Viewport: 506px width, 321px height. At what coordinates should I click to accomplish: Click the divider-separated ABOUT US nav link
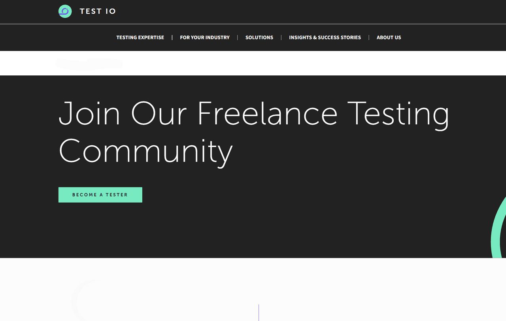point(389,38)
